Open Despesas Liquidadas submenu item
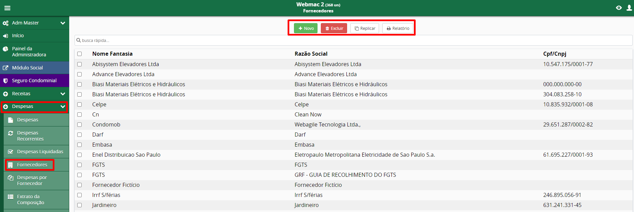This screenshot has width=634, height=212. (36, 152)
